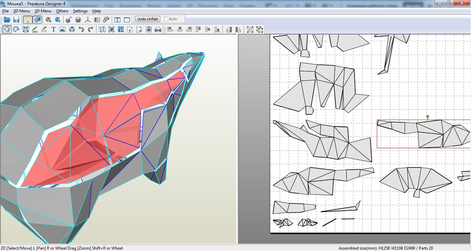This screenshot has height=251, width=471.
Task: Toggle the light bulb lighting button
Action: pos(28,19)
